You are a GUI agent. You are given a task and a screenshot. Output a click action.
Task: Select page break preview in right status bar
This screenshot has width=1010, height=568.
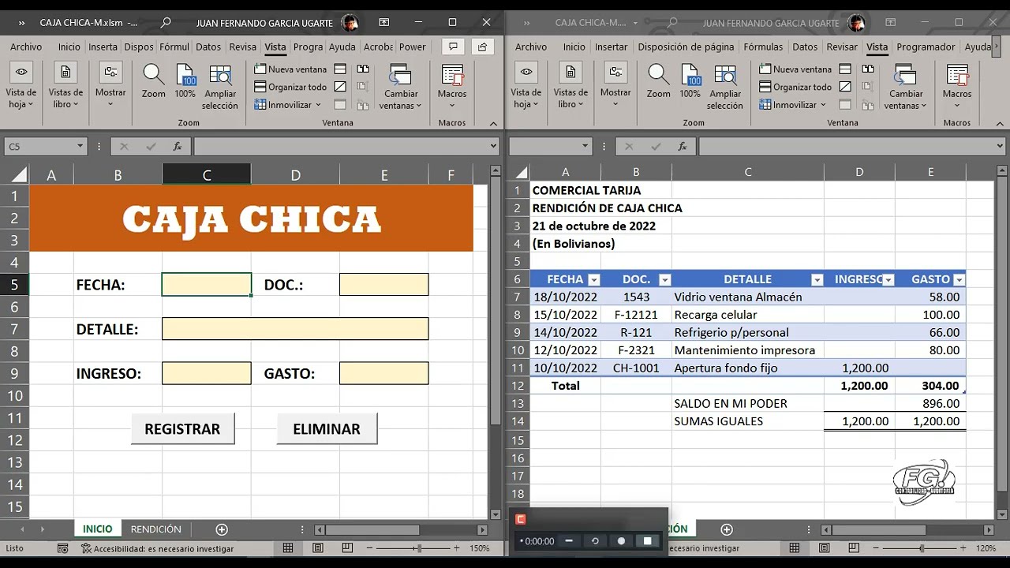(855, 548)
